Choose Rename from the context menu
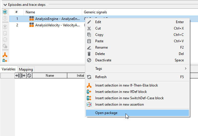198x136 pixels. click(x=137, y=47)
